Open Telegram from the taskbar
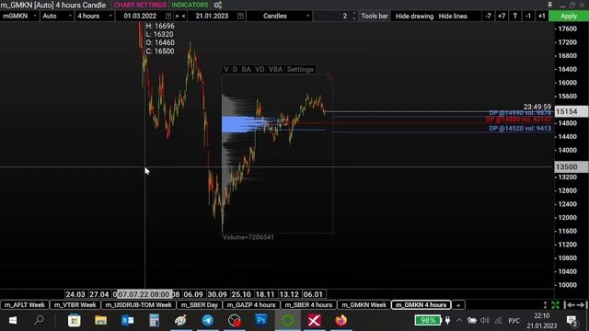Viewport: 589px width, 331px height. [208, 321]
